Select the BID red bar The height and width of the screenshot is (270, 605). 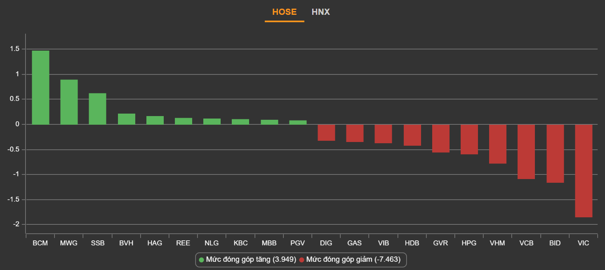click(555, 153)
